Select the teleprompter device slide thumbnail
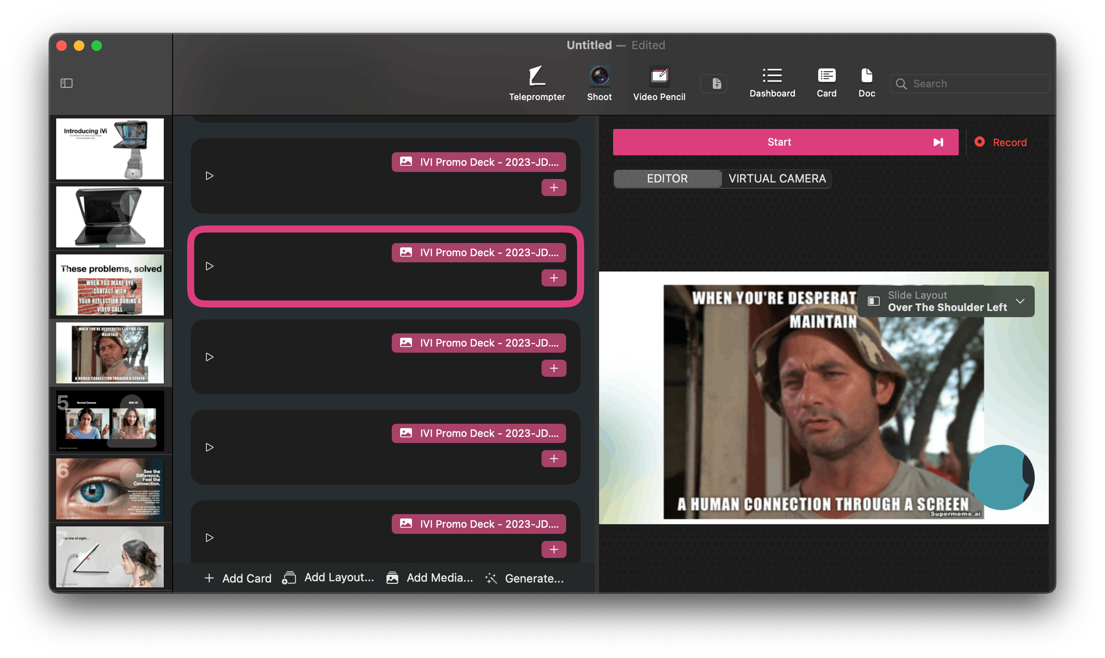Viewport: 1105px width, 658px height. click(x=110, y=217)
